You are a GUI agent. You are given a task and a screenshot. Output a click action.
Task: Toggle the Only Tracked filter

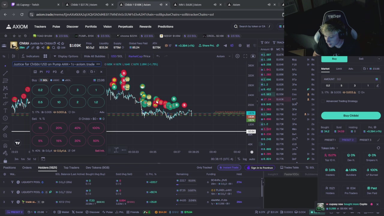tap(204, 168)
